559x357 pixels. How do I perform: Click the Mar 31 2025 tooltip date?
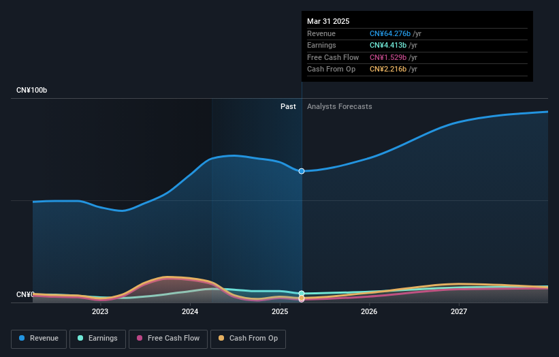coord(328,21)
